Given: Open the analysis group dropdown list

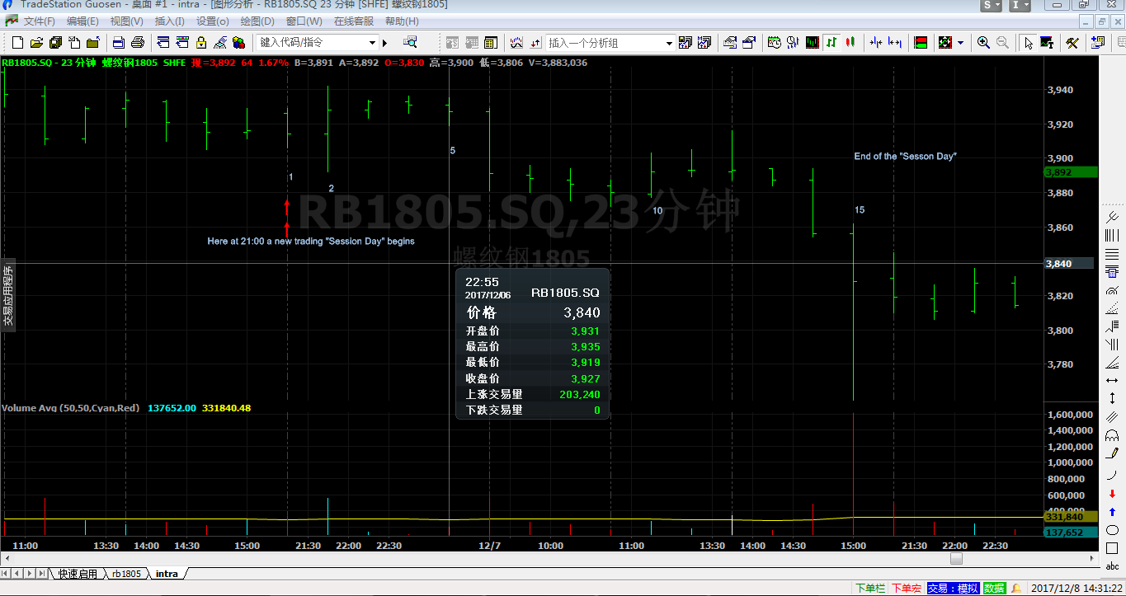Looking at the screenshot, I should tap(669, 43).
